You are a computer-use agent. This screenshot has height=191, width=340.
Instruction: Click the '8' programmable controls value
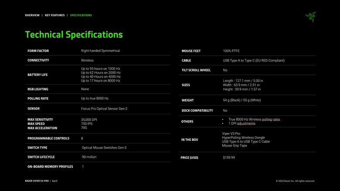[82, 139]
